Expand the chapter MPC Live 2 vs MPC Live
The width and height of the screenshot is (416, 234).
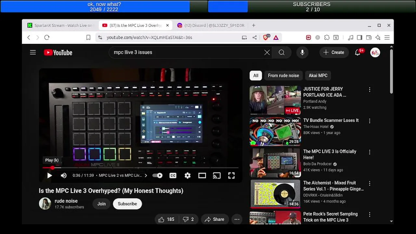pyautogui.click(x=123, y=175)
